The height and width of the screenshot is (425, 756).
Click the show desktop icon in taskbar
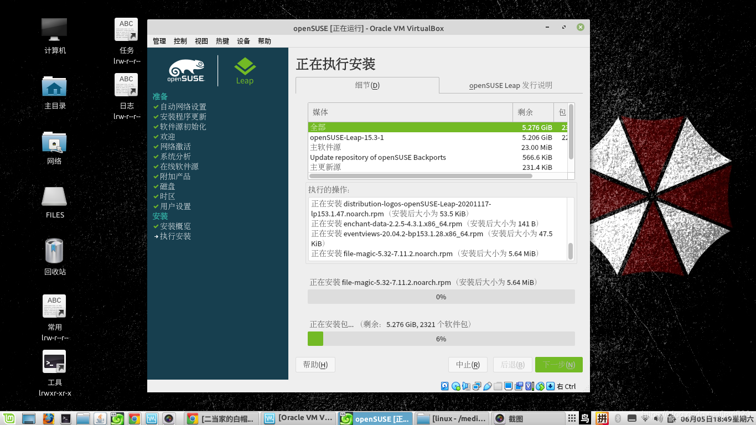pos(28,418)
